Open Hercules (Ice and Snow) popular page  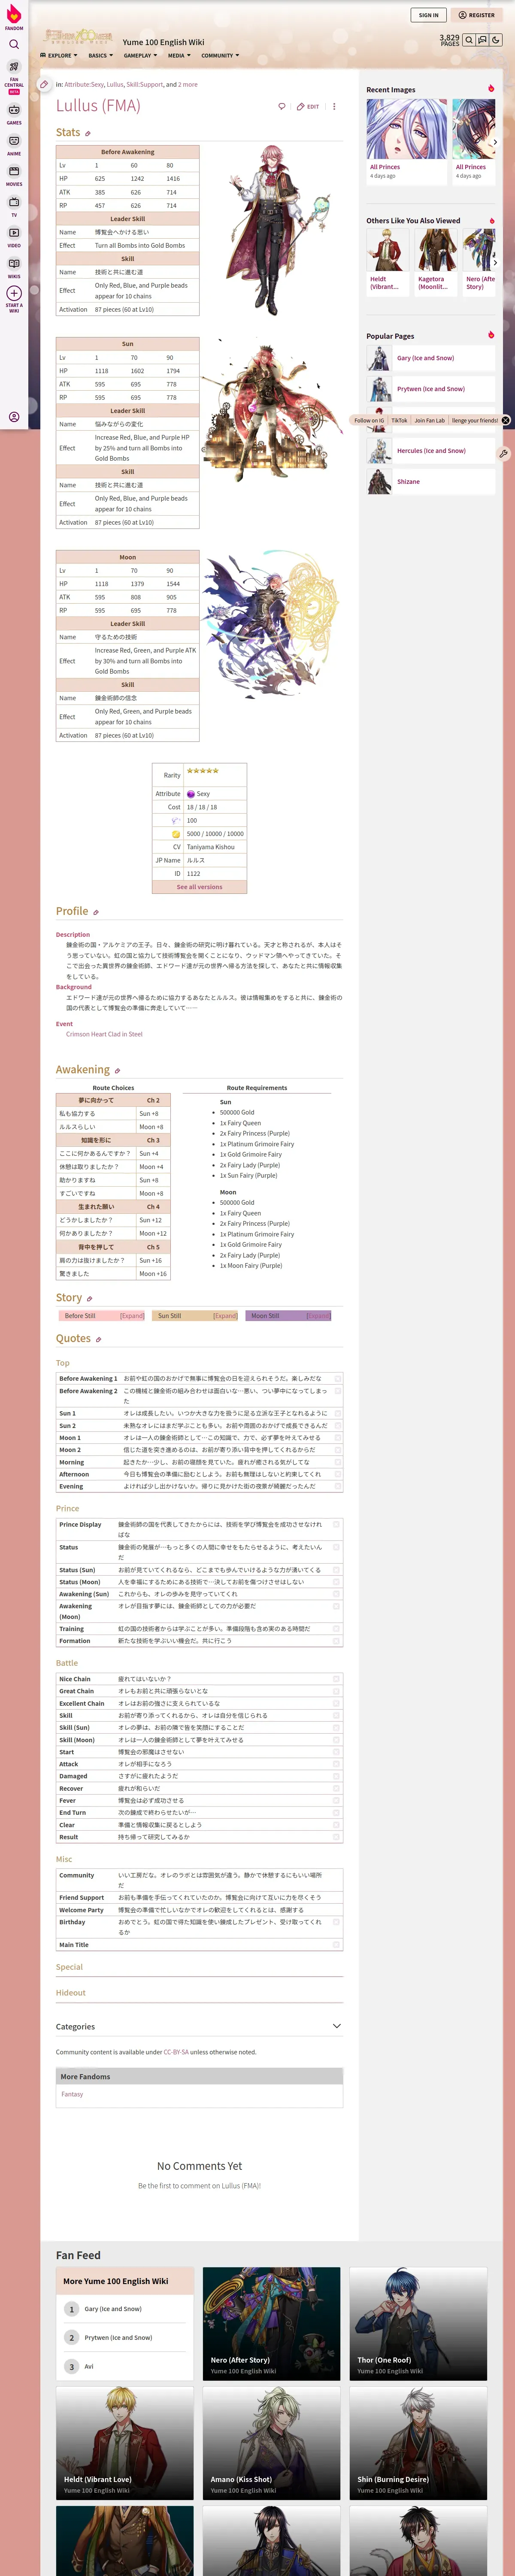point(430,451)
